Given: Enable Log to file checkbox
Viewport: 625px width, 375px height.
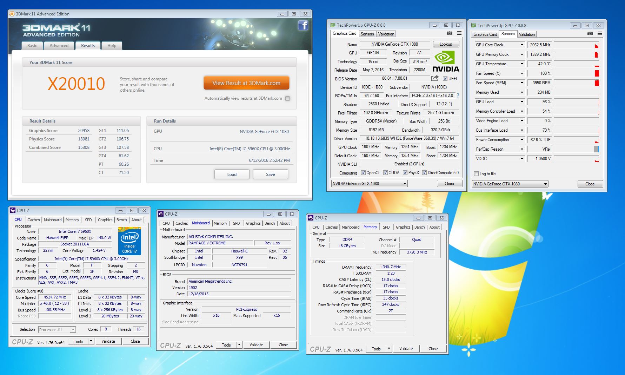Looking at the screenshot, I should [476, 174].
